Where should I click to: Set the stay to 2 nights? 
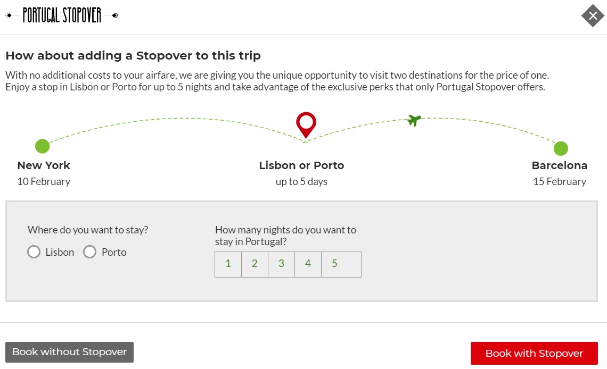[x=255, y=264]
